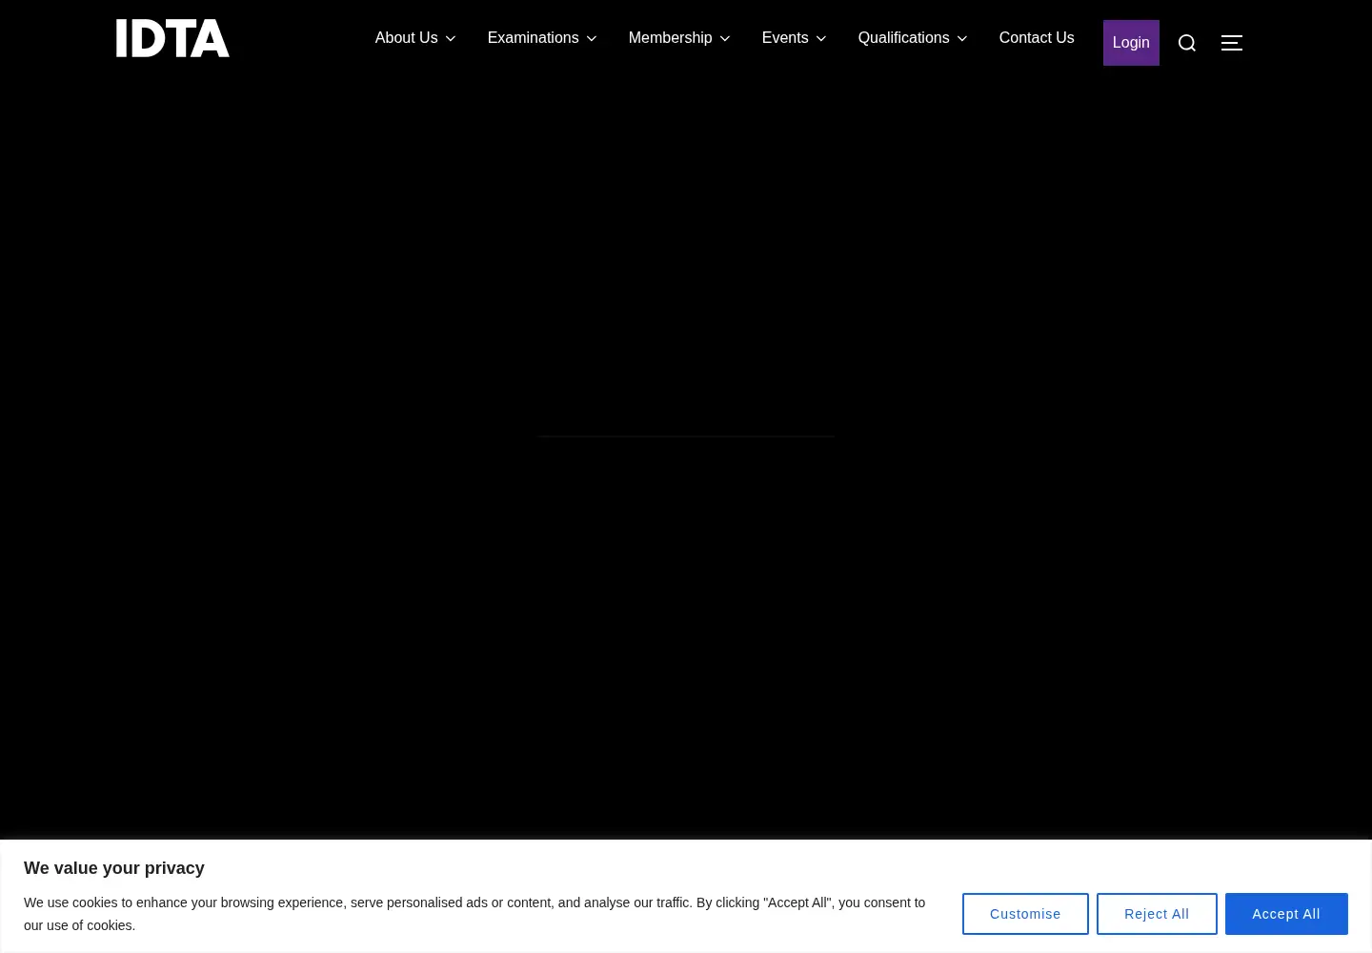
Task: Customise cookie preferences
Action: pyautogui.click(x=1025, y=914)
